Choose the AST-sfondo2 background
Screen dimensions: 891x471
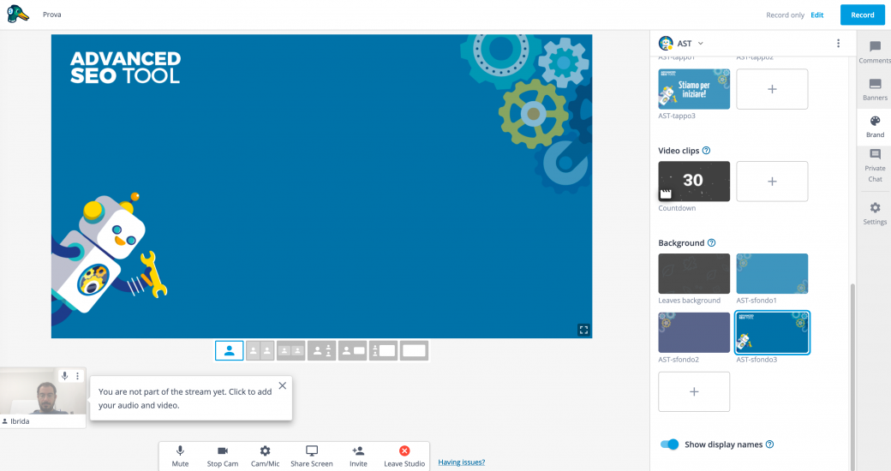click(694, 332)
